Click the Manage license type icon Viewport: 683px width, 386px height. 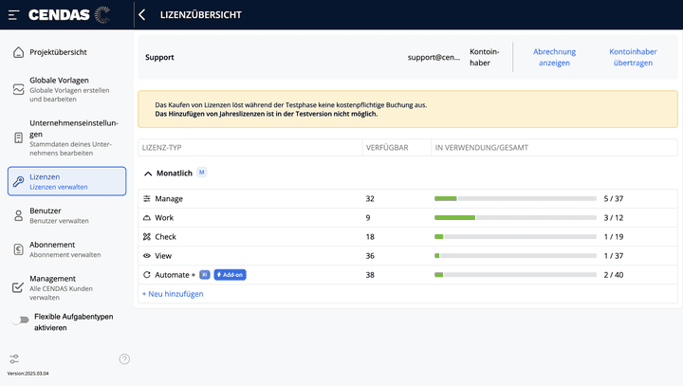[147, 199]
